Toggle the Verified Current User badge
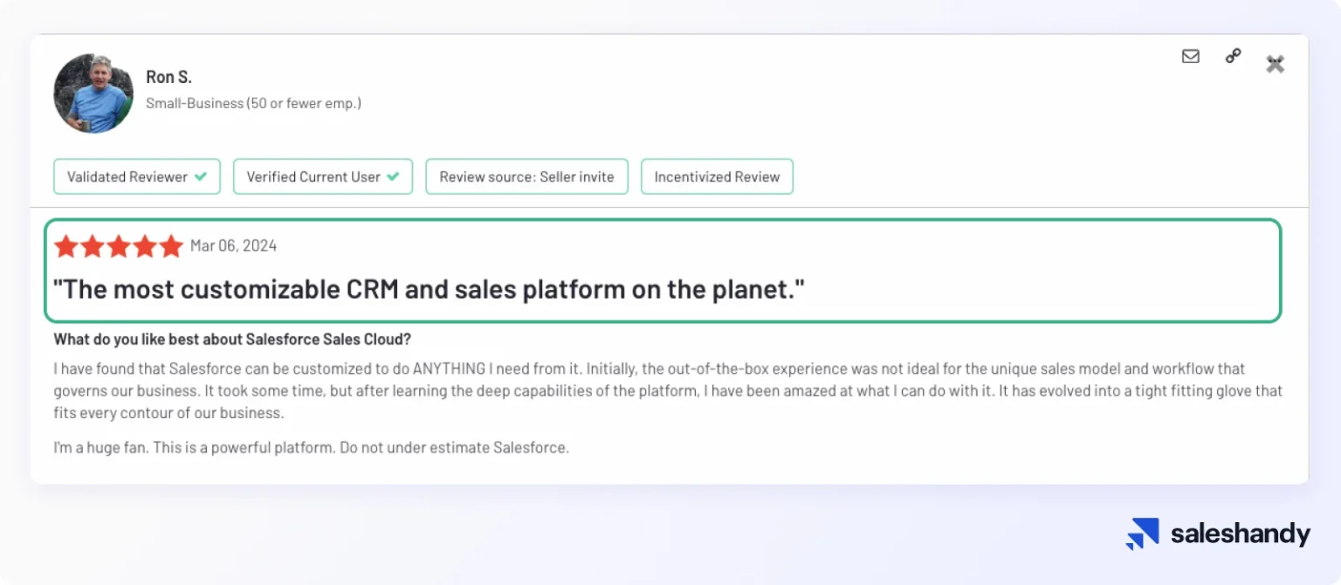 (x=323, y=176)
